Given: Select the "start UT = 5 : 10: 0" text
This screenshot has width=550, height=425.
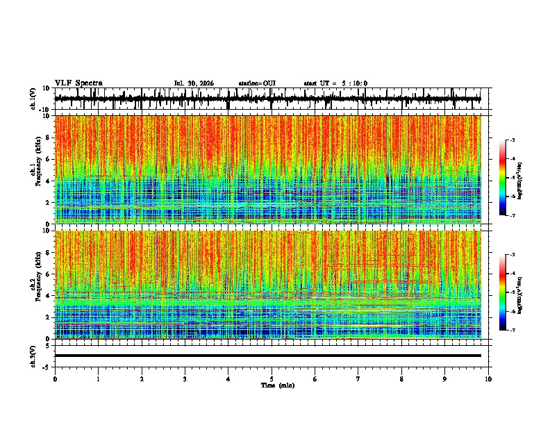Looking at the screenshot, I should (335, 83).
